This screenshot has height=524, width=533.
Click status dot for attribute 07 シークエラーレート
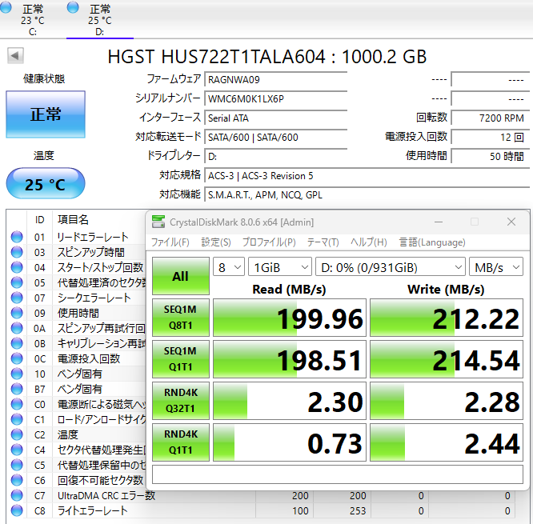pos(17,298)
